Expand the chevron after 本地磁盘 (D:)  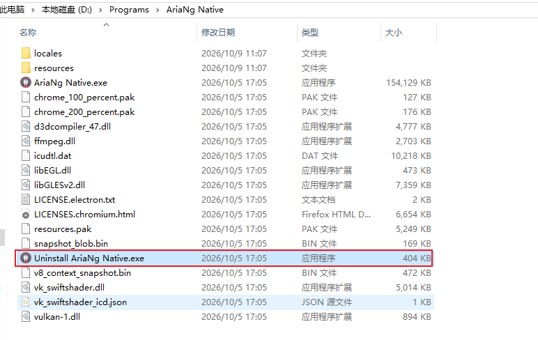[100, 10]
